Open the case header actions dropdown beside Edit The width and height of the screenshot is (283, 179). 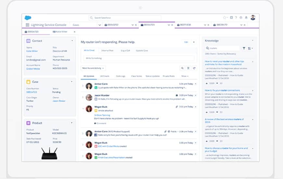pyautogui.click(x=194, y=42)
